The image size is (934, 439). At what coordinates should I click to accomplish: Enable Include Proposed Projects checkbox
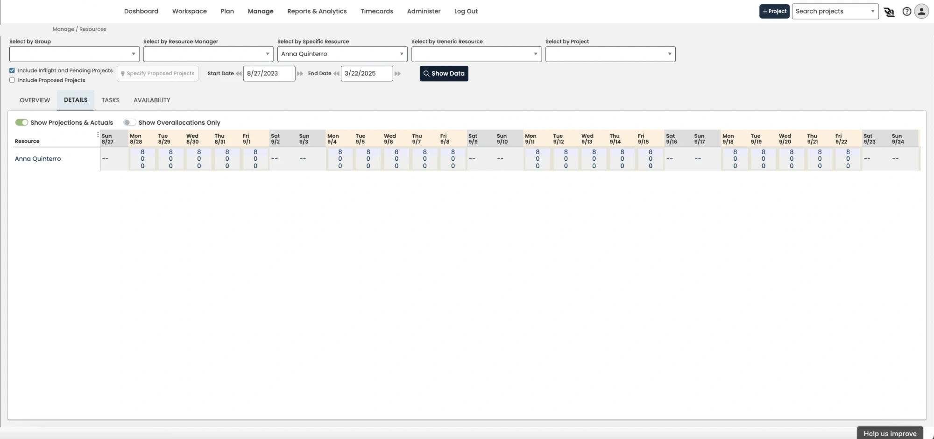coord(12,80)
